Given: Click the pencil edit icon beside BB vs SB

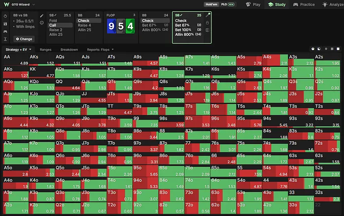Looking at the screenshot, I should click(x=42, y=16).
